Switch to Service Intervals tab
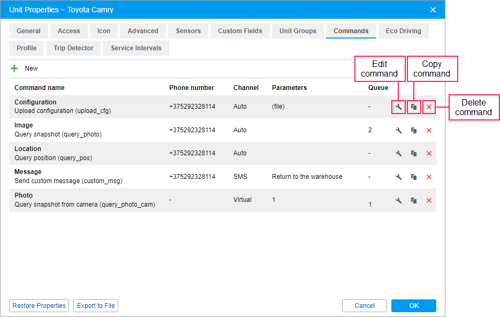This screenshot has height=317, width=500. (x=136, y=48)
